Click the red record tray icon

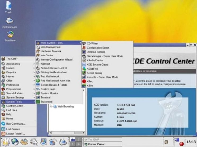pos(181,144)
